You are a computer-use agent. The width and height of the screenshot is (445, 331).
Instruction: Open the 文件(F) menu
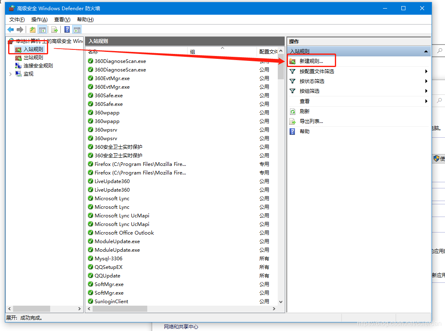pos(17,19)
